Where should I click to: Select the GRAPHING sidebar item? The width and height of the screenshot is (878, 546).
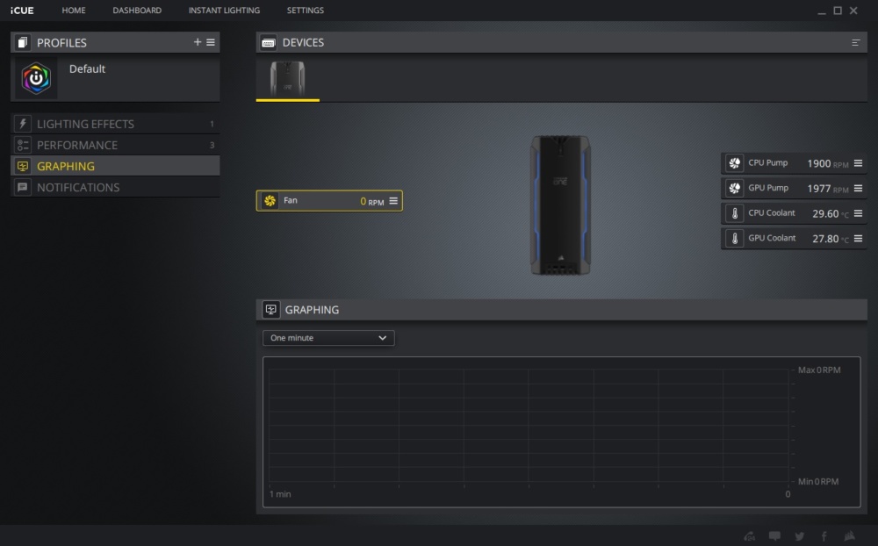(x=115, y=166)
